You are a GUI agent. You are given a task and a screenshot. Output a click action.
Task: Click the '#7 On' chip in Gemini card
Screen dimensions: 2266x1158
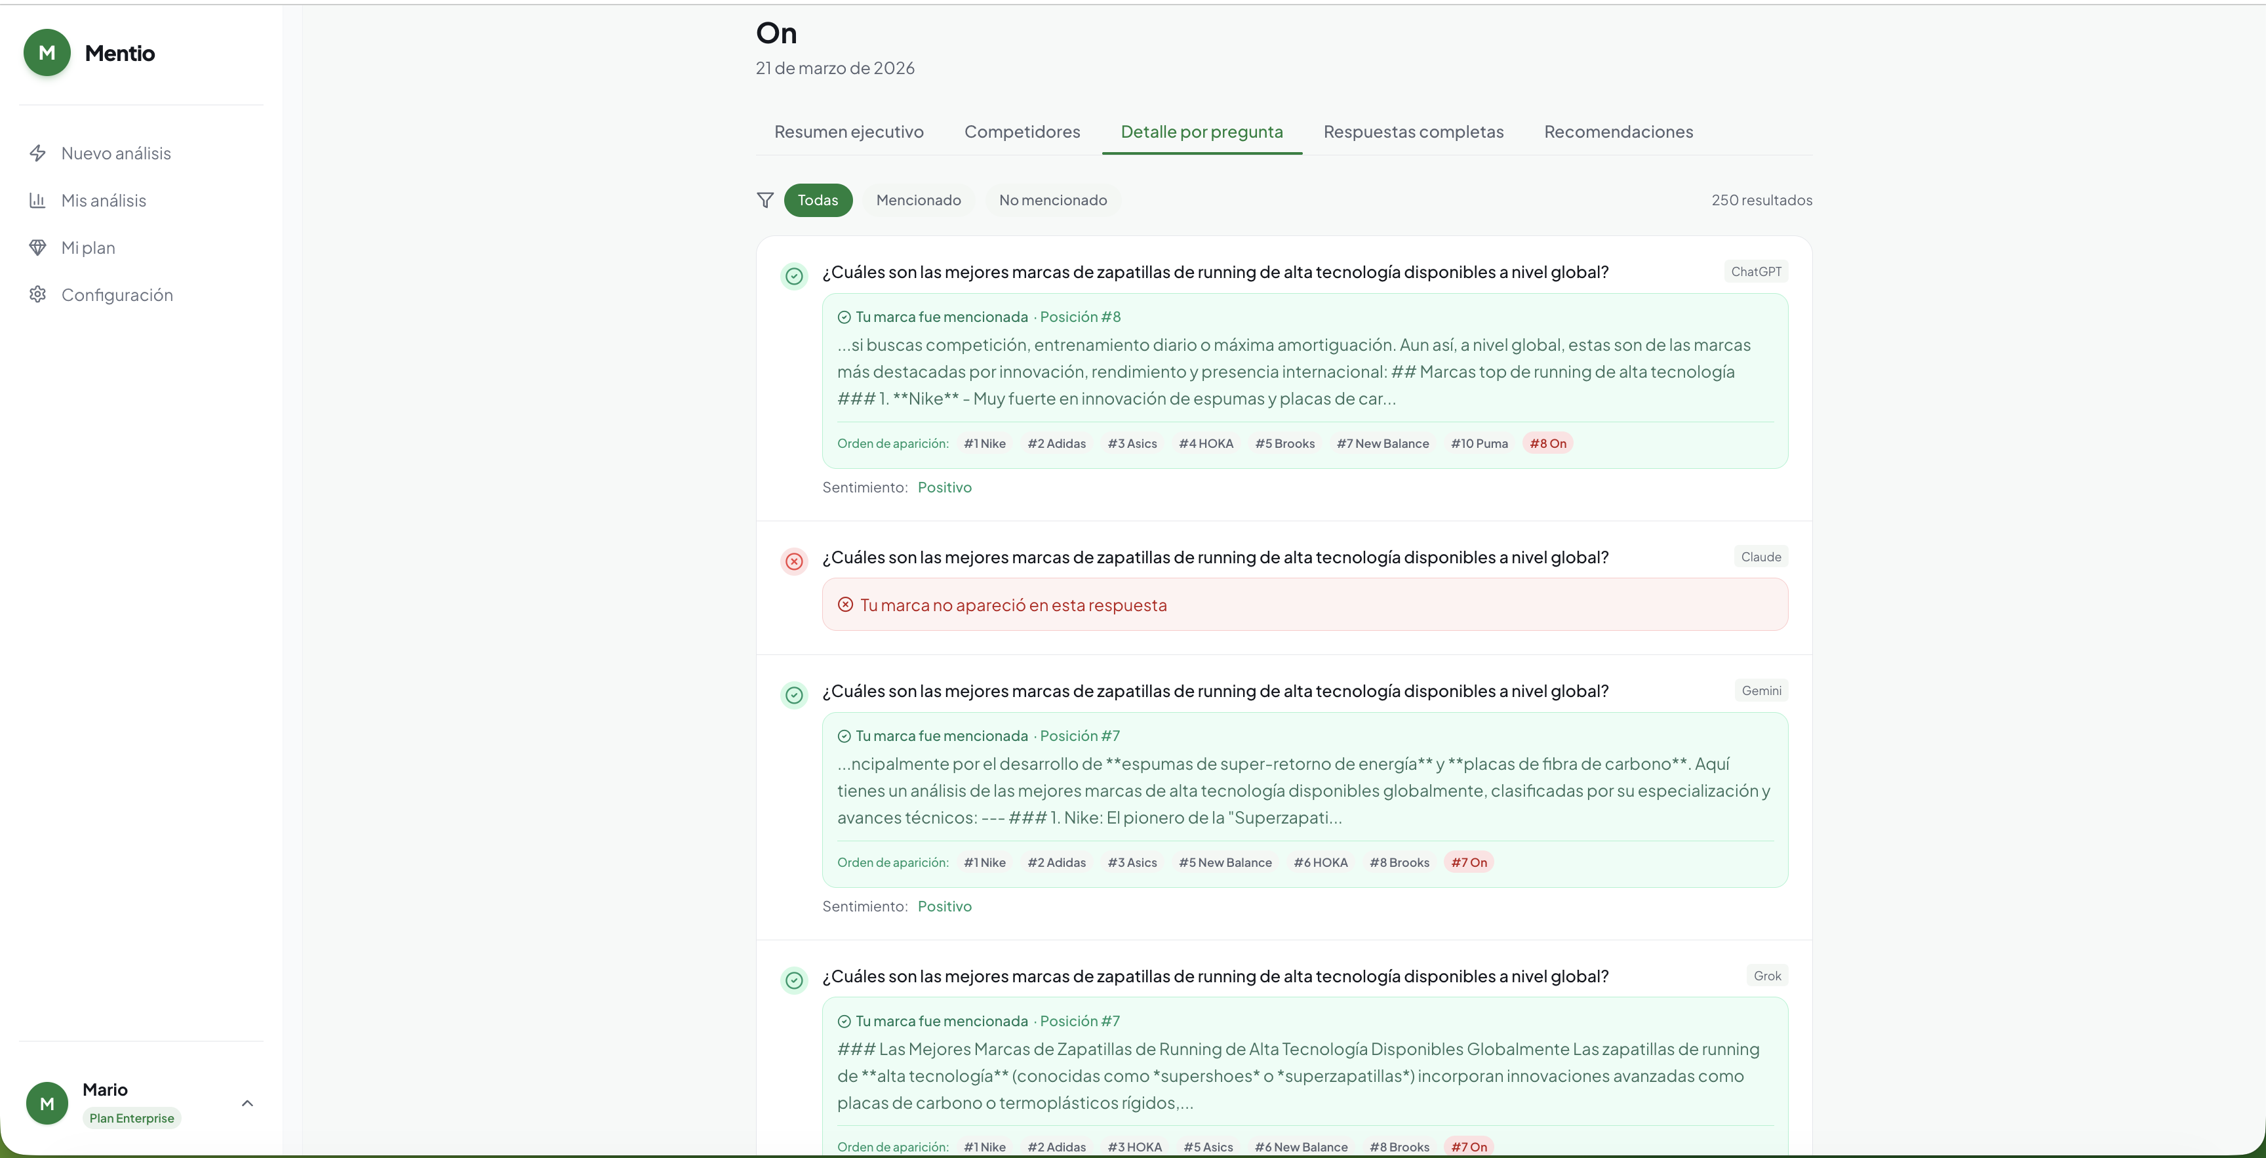tap(1469, 862)
